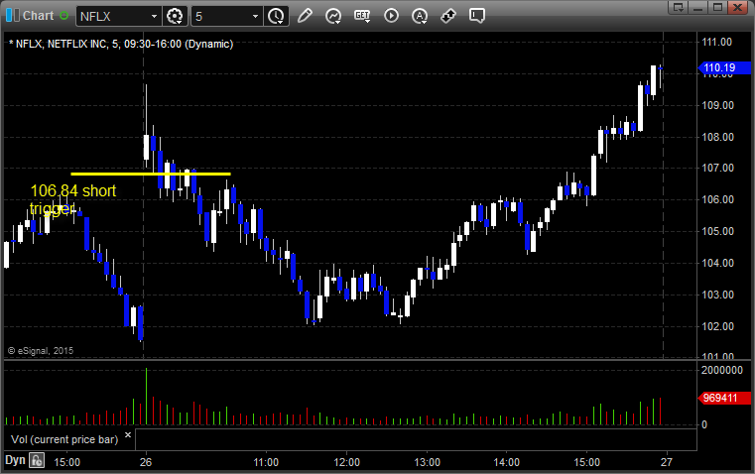Click the 108.00 price axis label
Screen dimensions: 755x474
pyautogui.click(x=717, y=137)
